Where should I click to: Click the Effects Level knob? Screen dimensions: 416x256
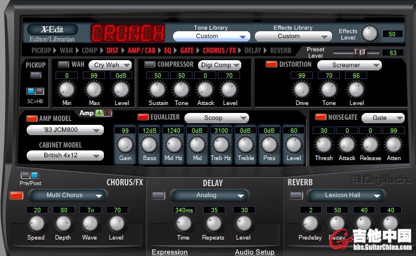point(370,33)
